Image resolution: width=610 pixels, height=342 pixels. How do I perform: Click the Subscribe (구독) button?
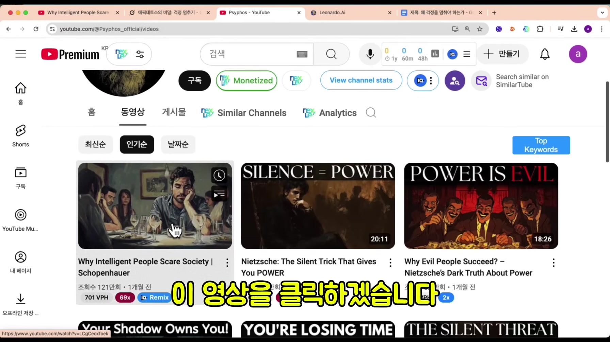coord(195,80)
